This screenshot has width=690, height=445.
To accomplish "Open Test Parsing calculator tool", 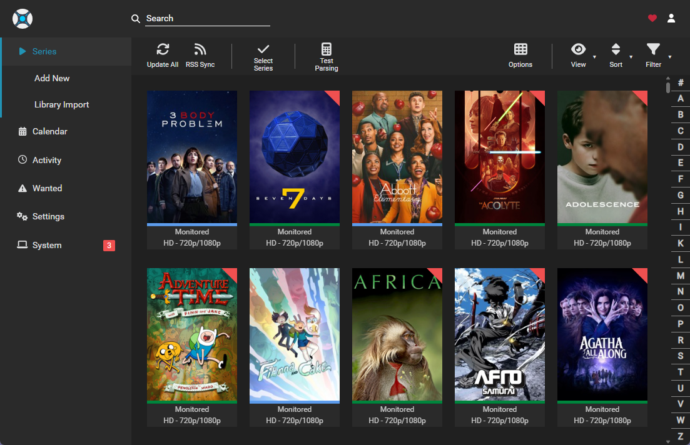I will [327, 57].
